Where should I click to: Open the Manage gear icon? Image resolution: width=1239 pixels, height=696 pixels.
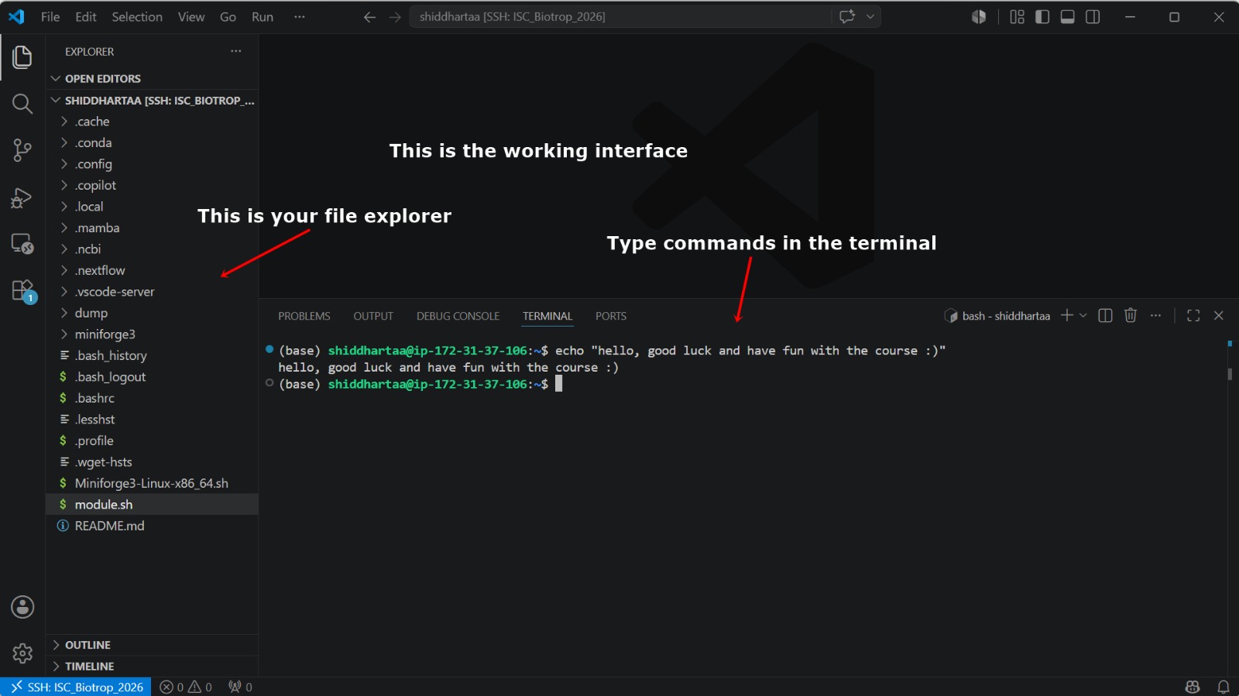[x=22, y=653]
